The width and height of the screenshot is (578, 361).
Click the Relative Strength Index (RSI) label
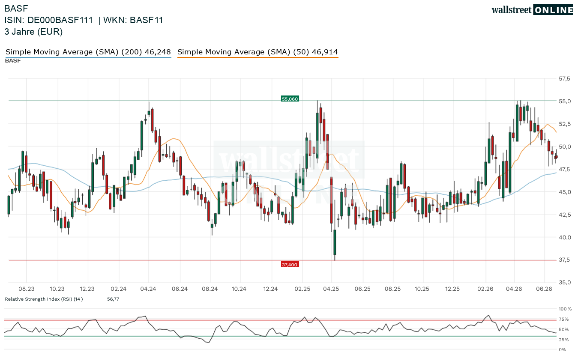tap(44, 299)
